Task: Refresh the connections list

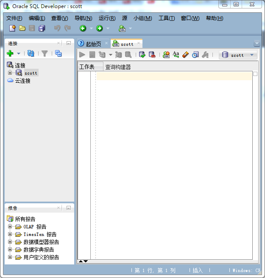Action: pos(31,53)
